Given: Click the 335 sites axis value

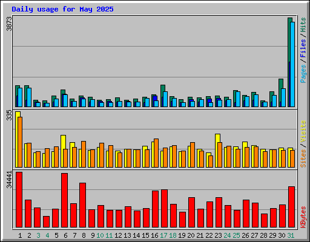Looking at the screenshot, I should pyautogui.click(x=9, y=116).
